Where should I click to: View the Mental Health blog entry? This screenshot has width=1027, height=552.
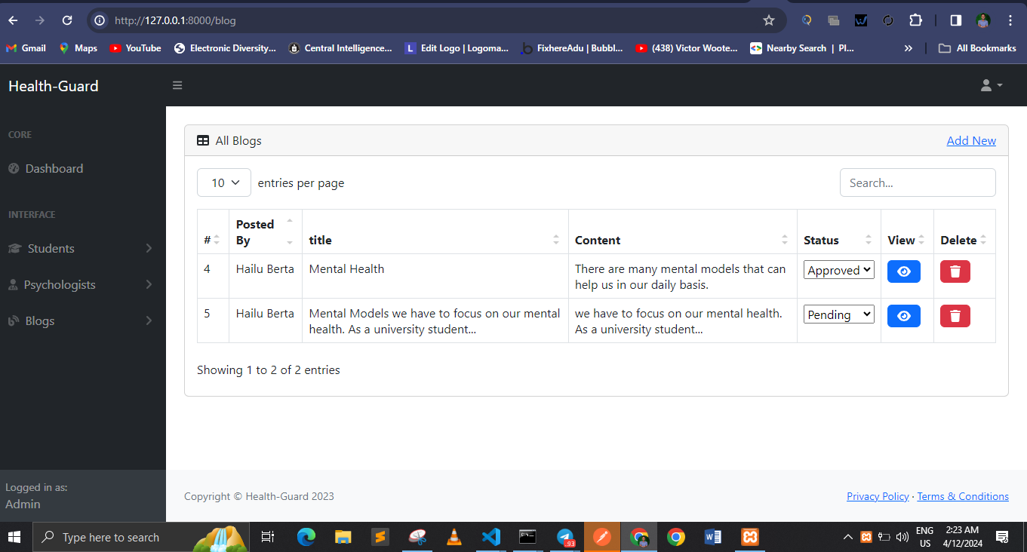(x=903, y=271)
